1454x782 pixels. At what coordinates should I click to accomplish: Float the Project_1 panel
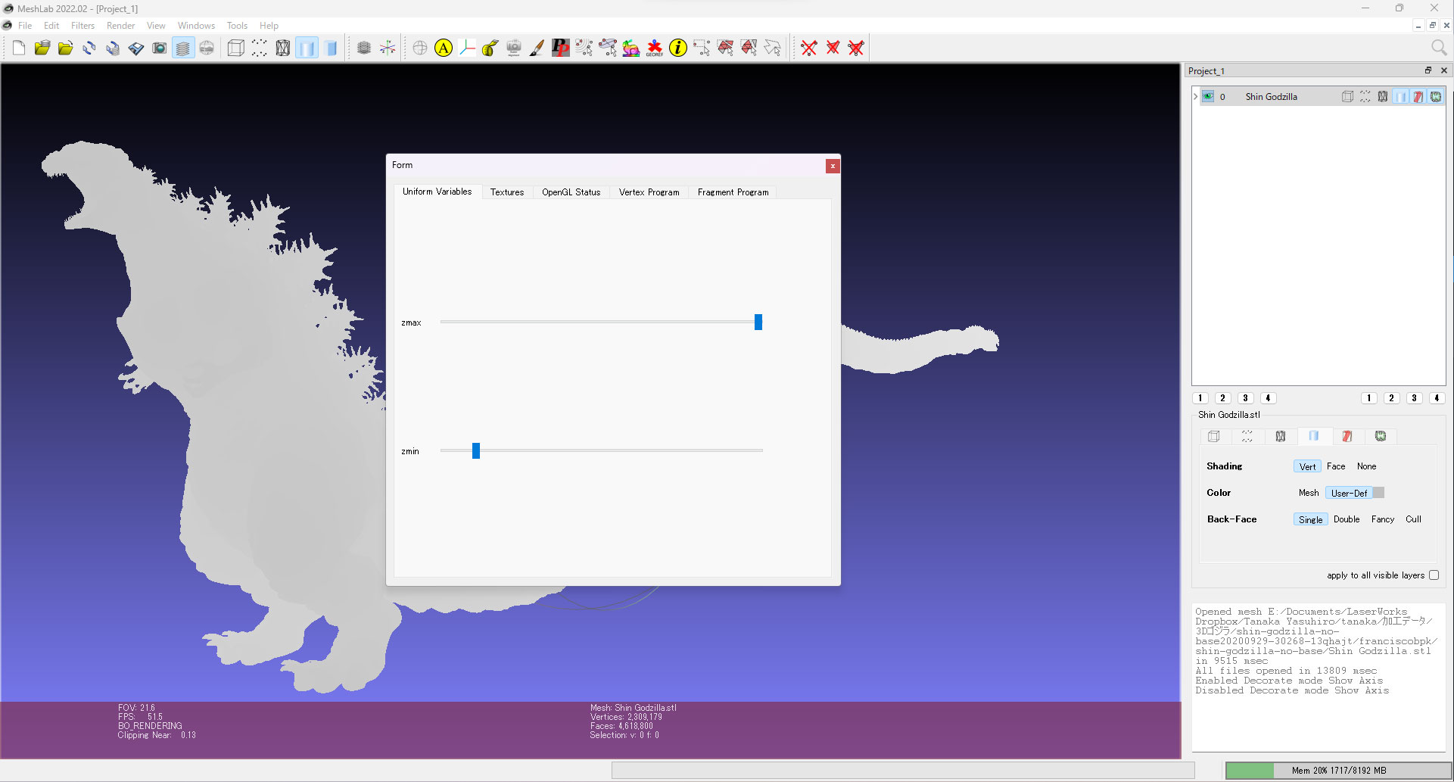click(1428, 70)
